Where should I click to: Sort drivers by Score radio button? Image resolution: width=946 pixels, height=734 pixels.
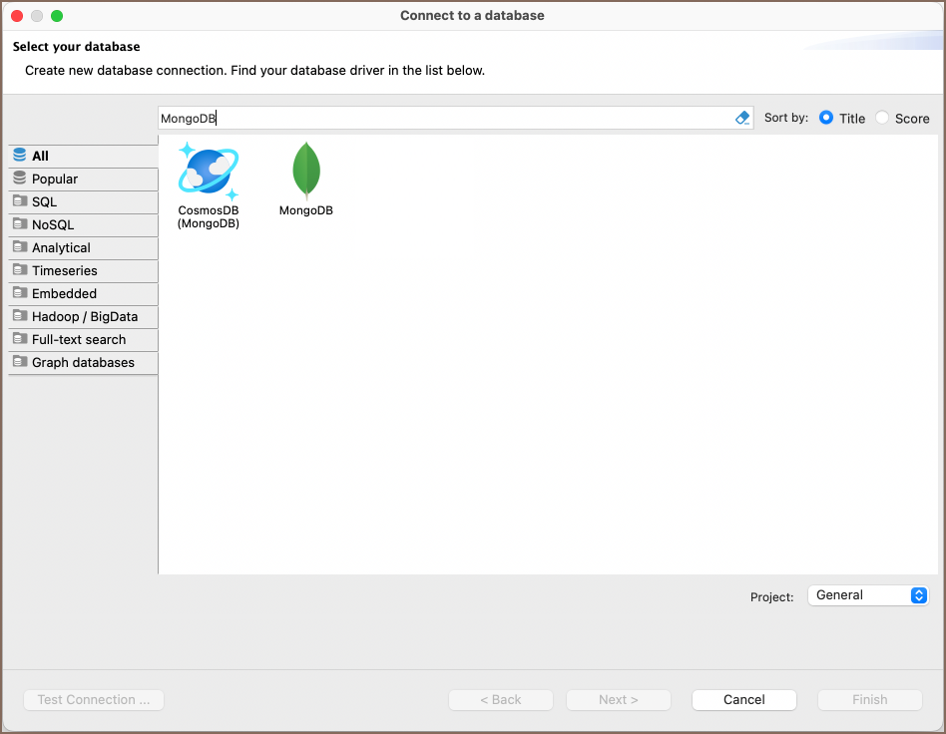882,118
